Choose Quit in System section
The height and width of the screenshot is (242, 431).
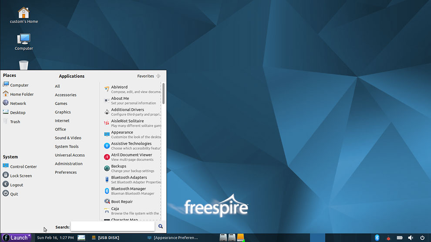(x=10, y=194)
